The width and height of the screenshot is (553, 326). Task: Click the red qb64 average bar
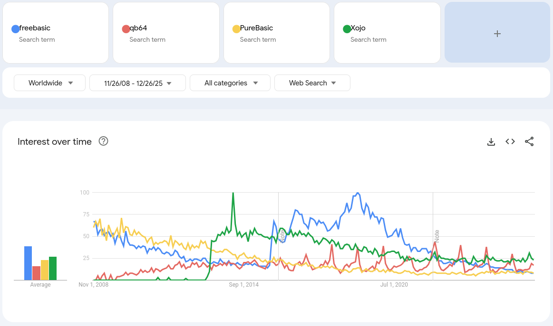coord(36,273)
